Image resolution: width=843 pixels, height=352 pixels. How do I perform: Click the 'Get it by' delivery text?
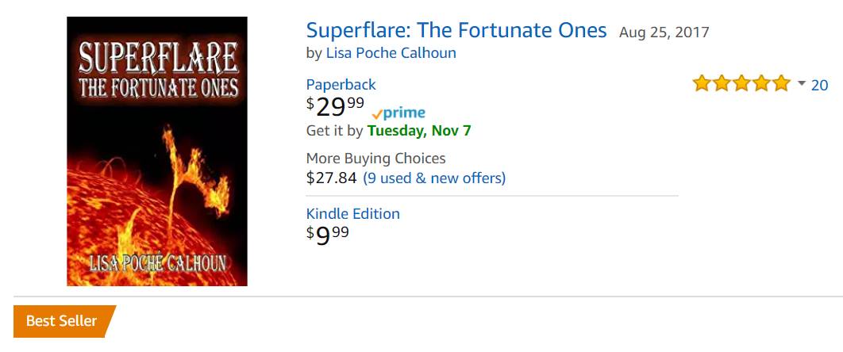click(x=334, y=130)
